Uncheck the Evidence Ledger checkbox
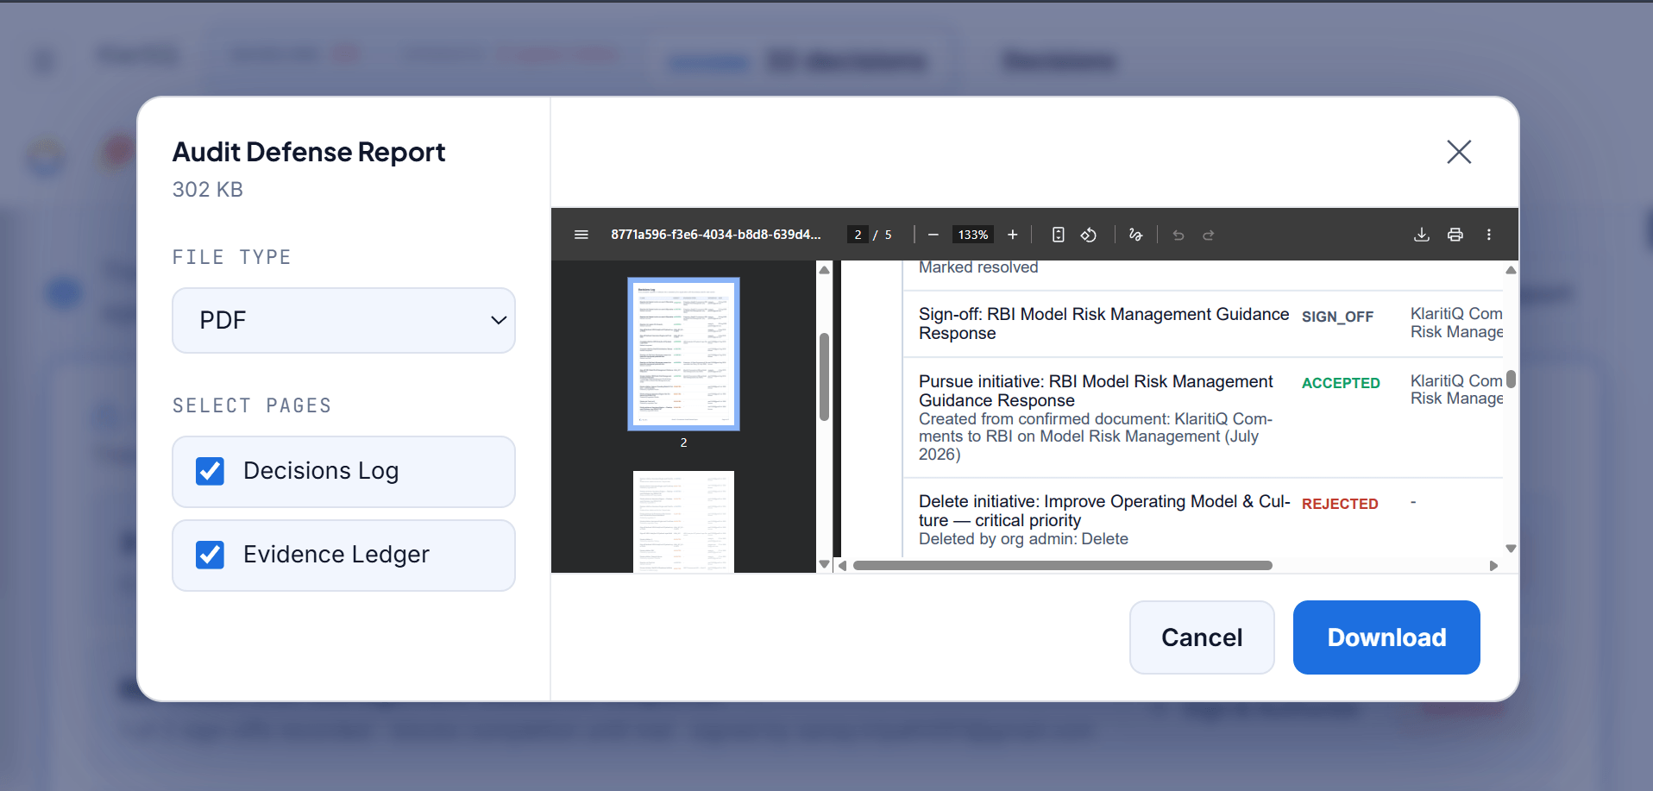This screenshot has width=1653, height=791. coord(210,555)
